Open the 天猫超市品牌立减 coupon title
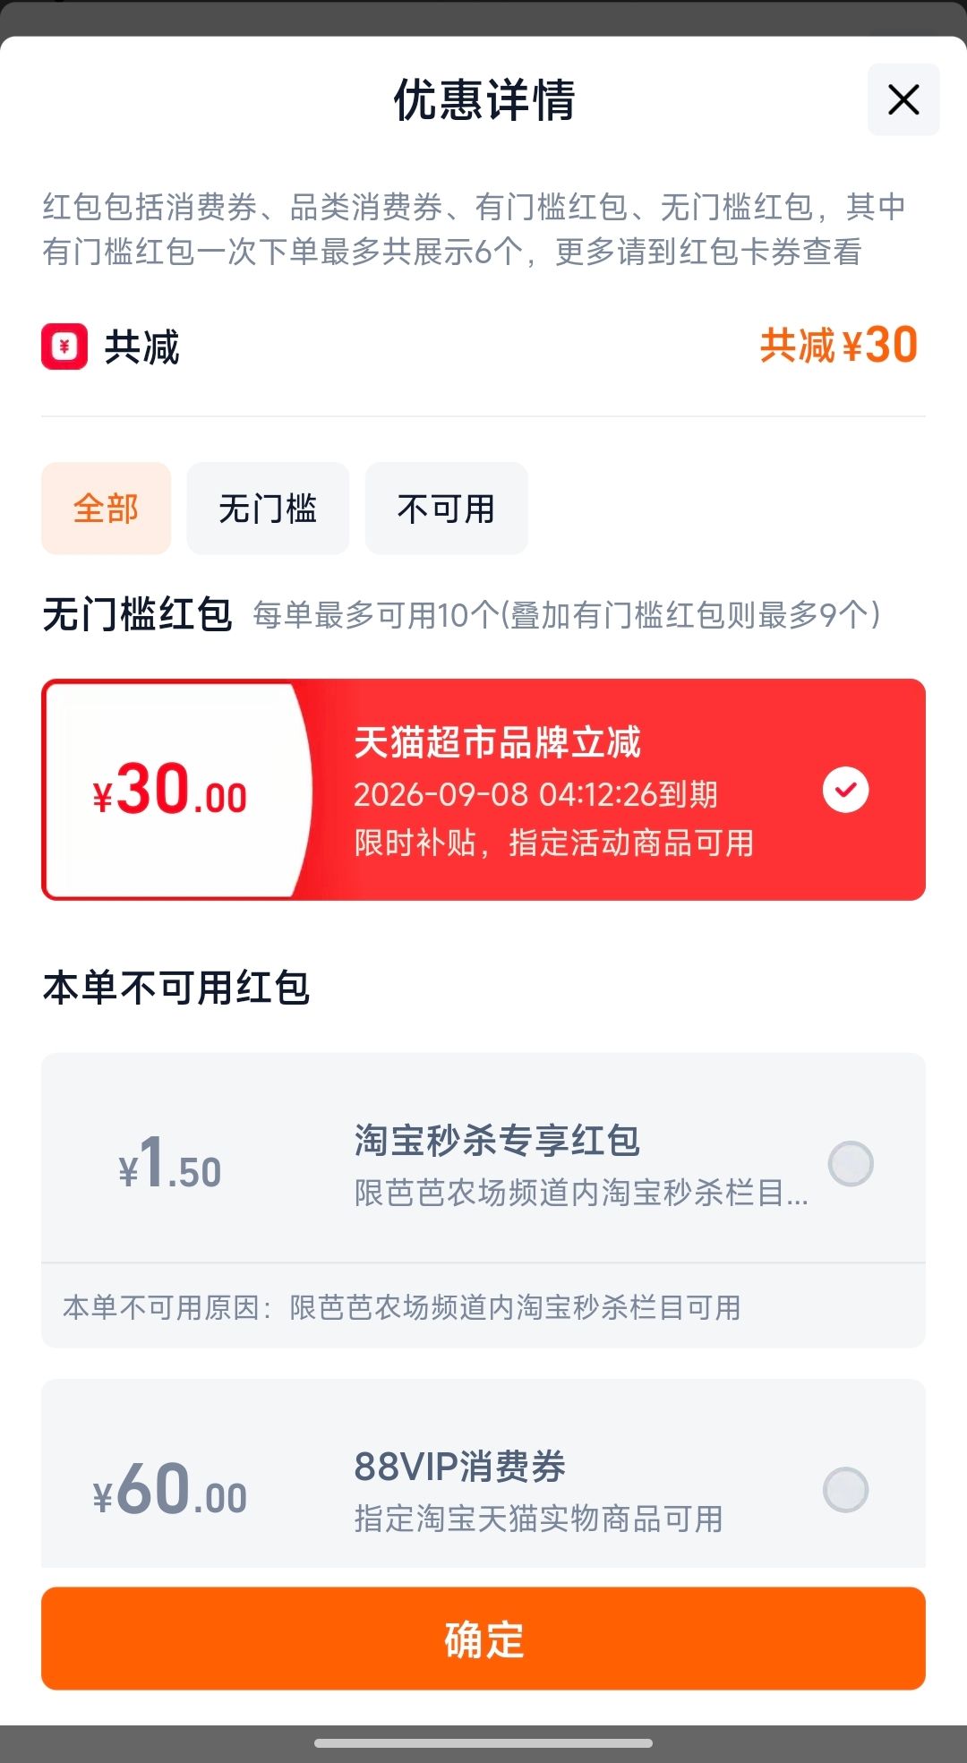 point(497,742)
